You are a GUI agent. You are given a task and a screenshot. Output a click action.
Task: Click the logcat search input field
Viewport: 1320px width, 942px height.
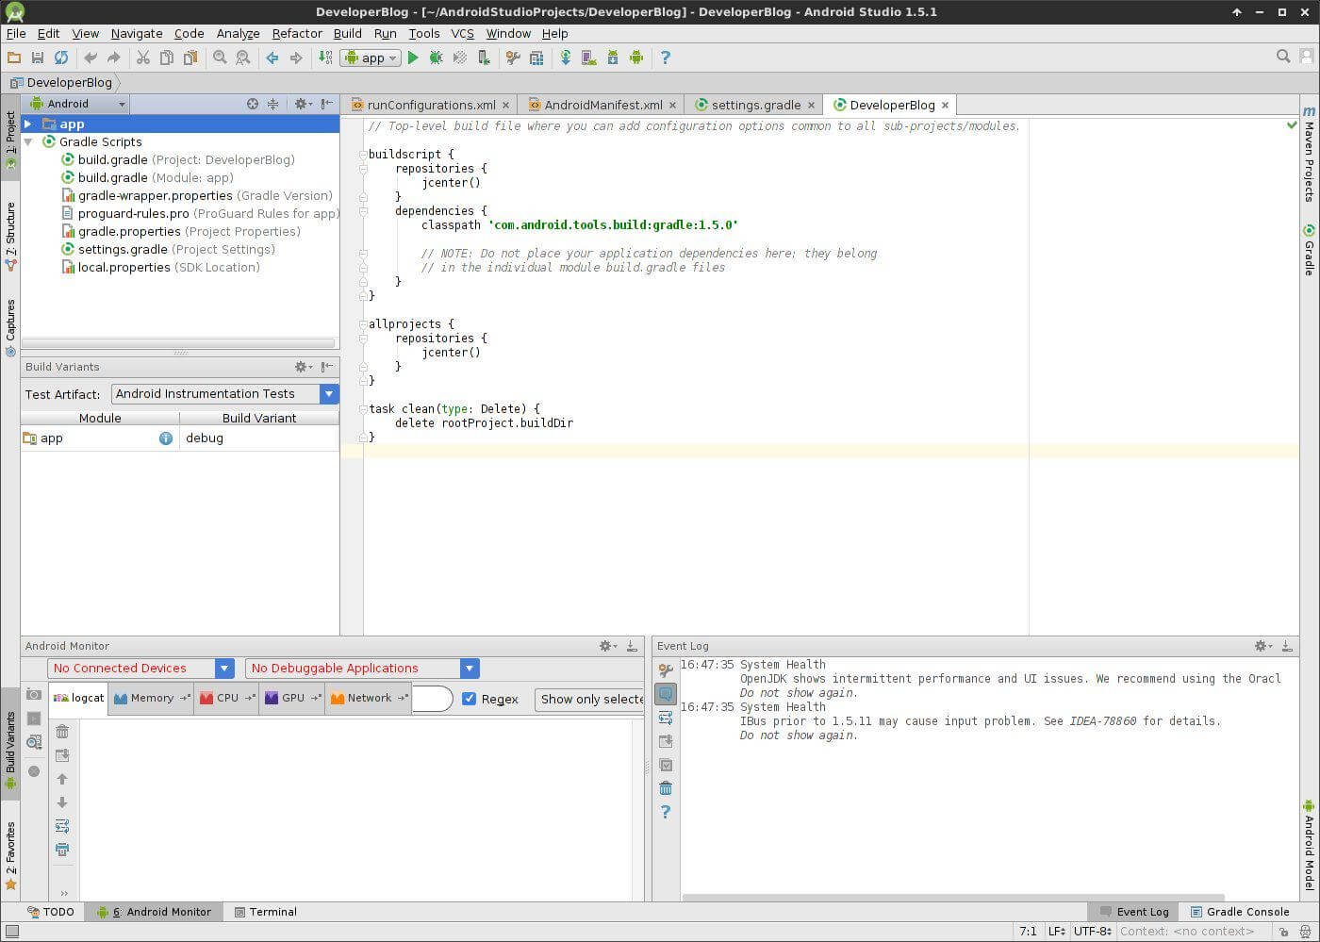(432, 699)
